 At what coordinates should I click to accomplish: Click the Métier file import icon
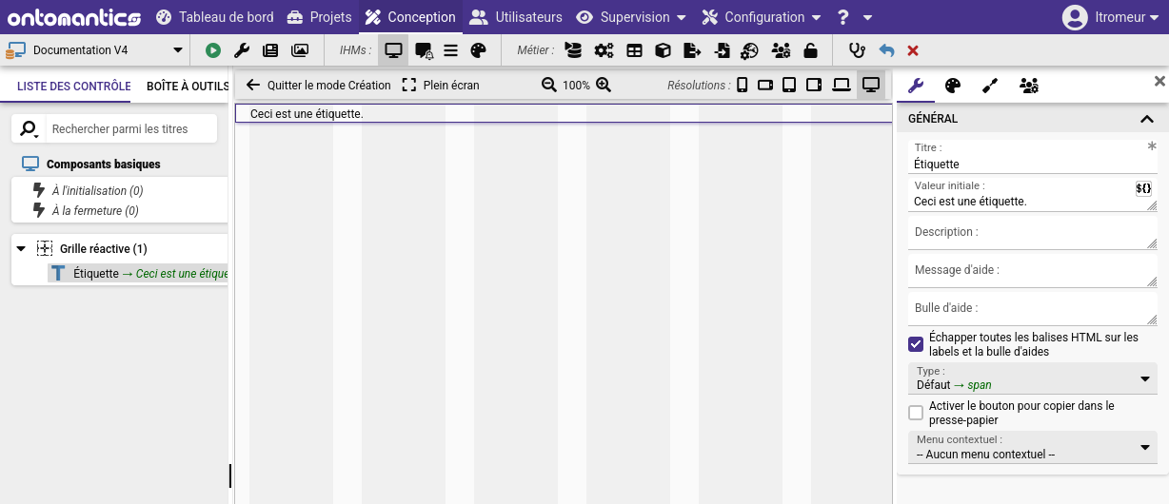pos(723,50)
